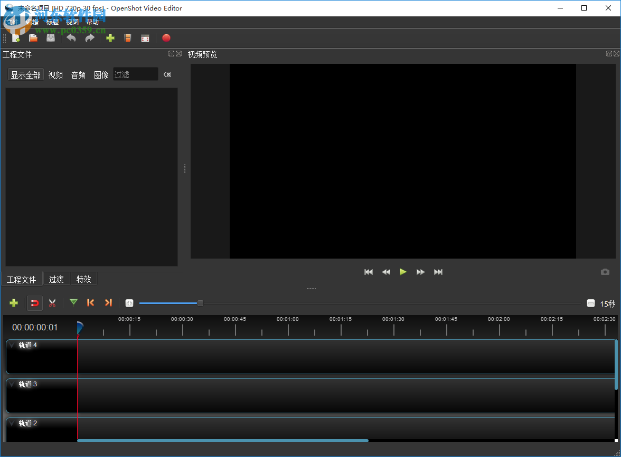Select the razor cutting tool
This screenshot has height=457, width=621.
[52, 303]
